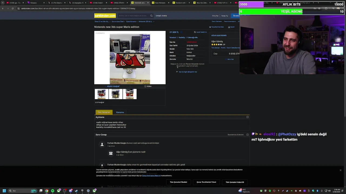
Task: Select the first photo thumbnail
Action: 102,94
